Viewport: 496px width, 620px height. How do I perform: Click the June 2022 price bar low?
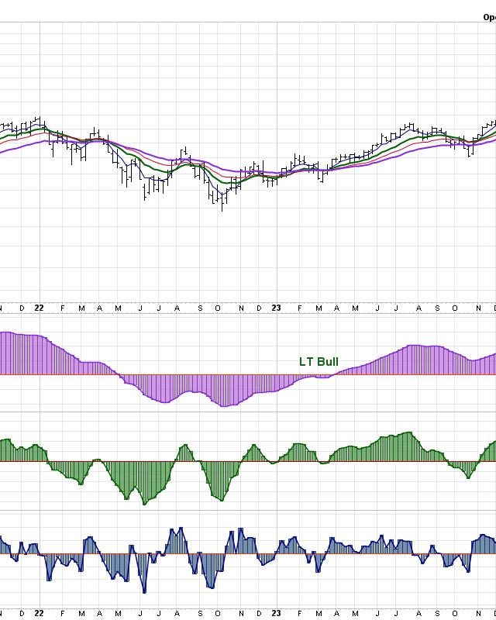click(145, 198)
